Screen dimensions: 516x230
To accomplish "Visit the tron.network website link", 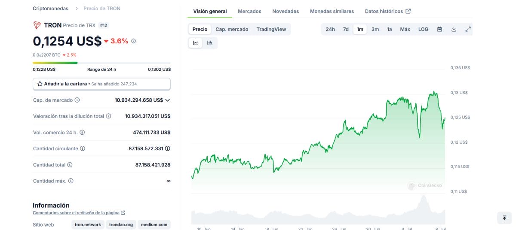I will tap(88, 224).
